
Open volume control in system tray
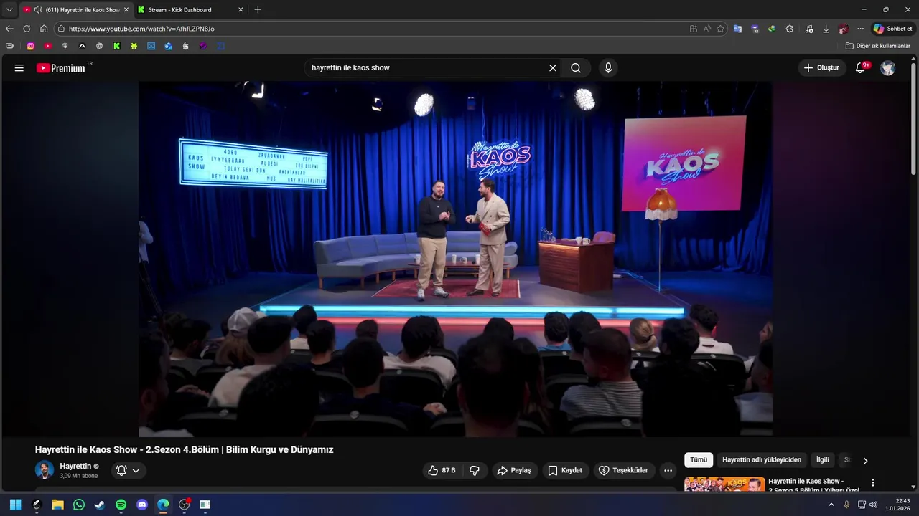point(873,505)
